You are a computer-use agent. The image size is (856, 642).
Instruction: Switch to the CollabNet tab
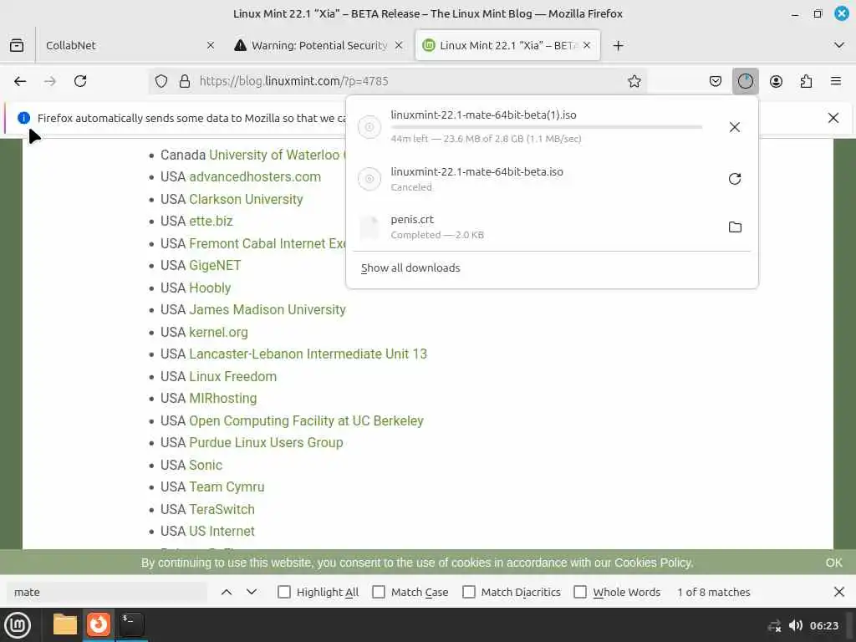point(128,45)
